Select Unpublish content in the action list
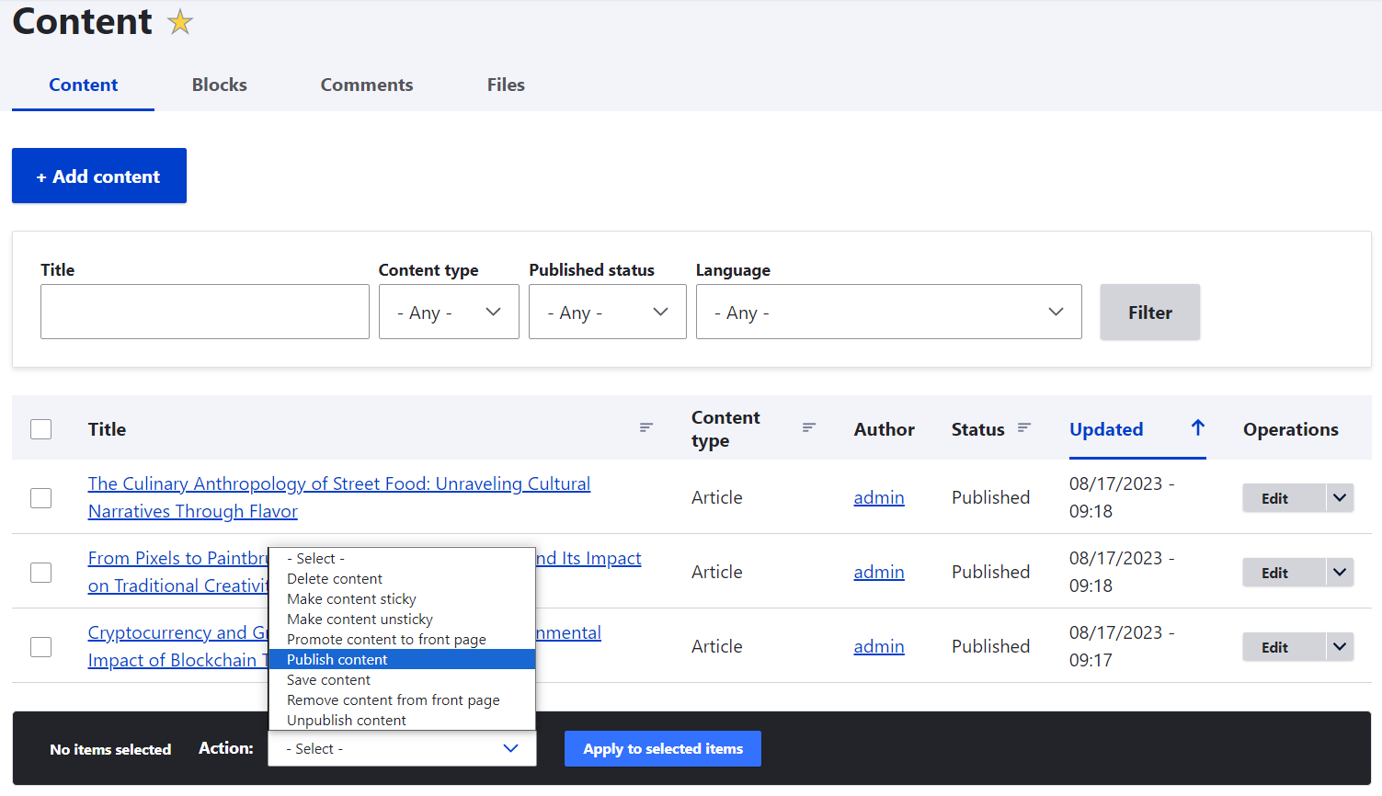The height and width of the screenshot is (796, 1382). click(347, 721)
